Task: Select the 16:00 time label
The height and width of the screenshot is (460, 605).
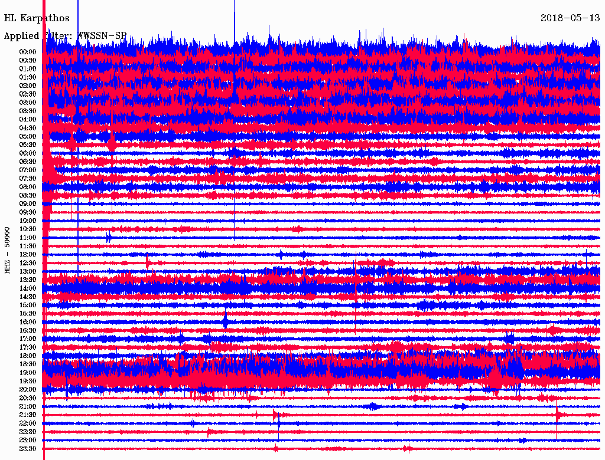Action: pyautogui.click(x=27, y=322)
